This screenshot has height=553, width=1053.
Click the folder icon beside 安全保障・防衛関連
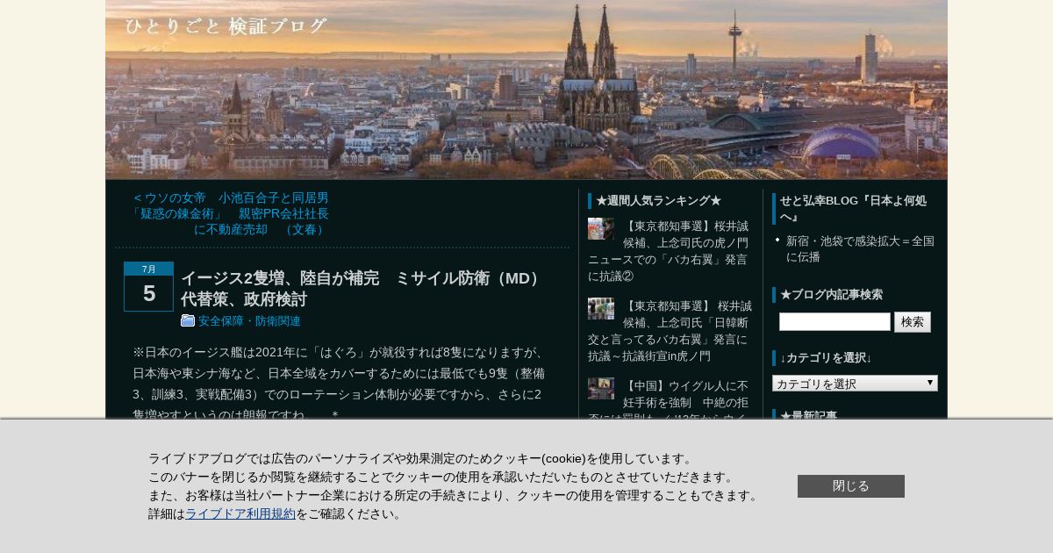point(188,320)
